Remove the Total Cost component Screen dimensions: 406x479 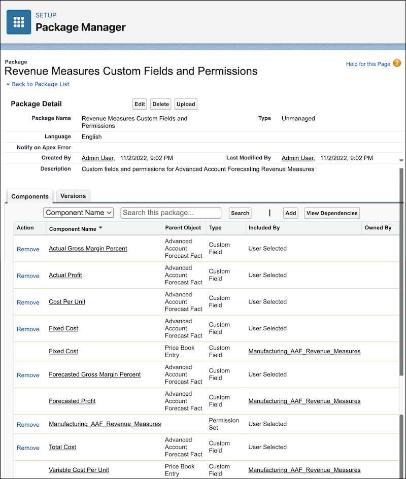point(28,448)
